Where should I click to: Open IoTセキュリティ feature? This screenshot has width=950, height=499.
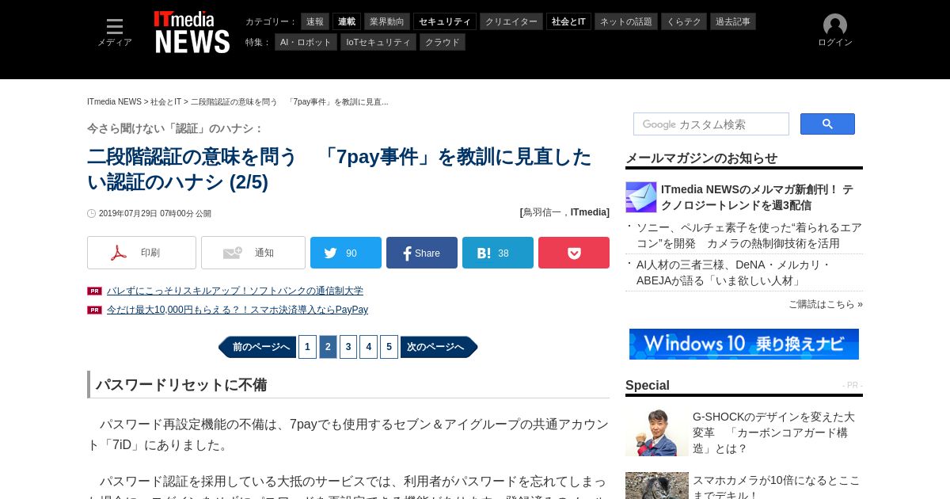378,42
